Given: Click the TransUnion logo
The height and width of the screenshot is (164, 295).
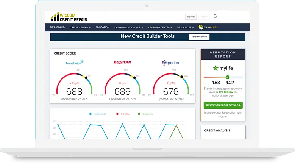Looking at the screenshot, I should (x=74, y=62).
